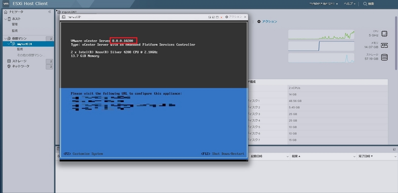Image resolution: width=398 pixels, height=193 pixels.
Task: Click the CPU chip icon
Action: pos(384,33)
